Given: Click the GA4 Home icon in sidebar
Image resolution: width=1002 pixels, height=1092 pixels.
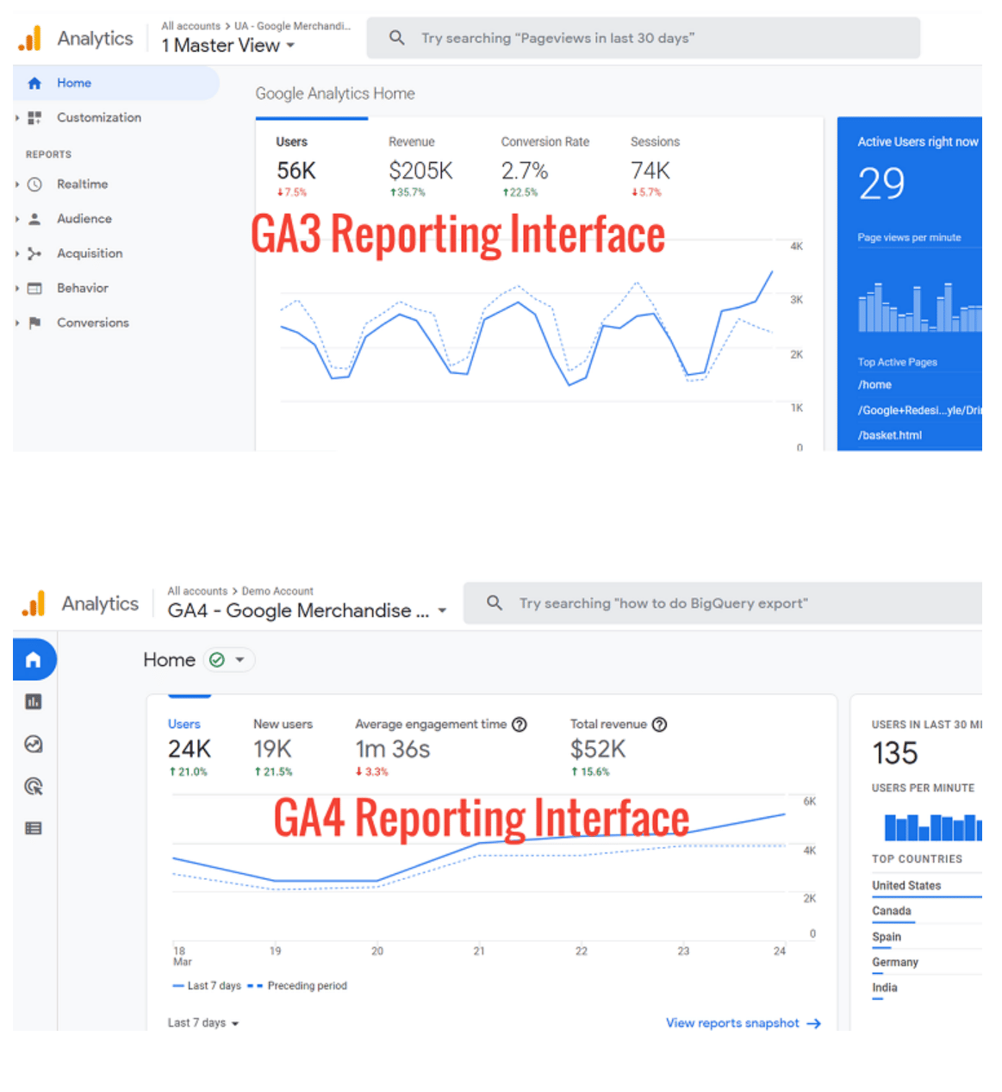Looking at the screenshot, I should (x=34, y=660).
